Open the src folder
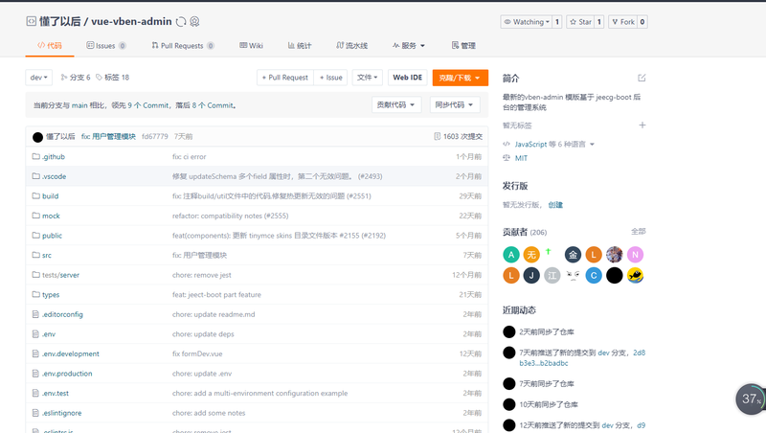 (x=47, y=255)
